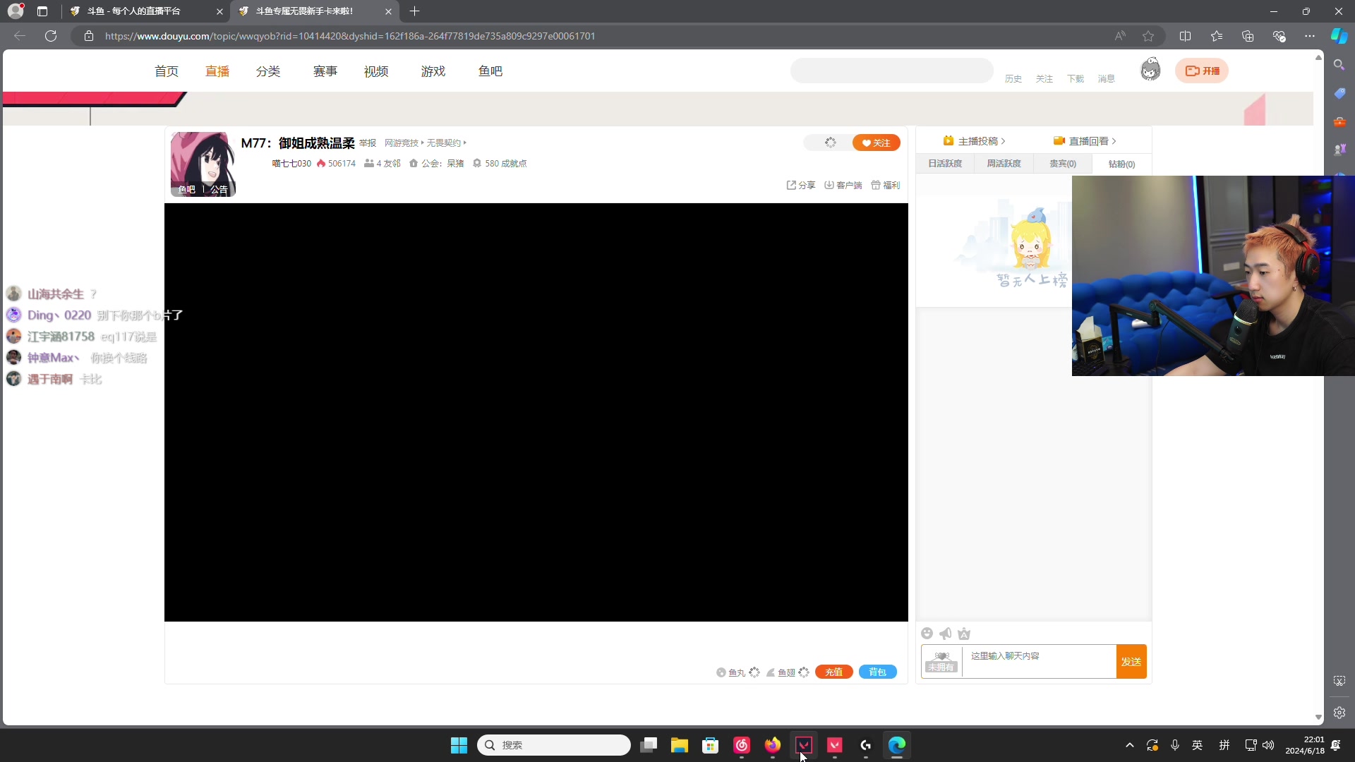This screenshot has height=762, width=1355.
Task: Open browser essentials heart icon
Action: click(1279, 36)
